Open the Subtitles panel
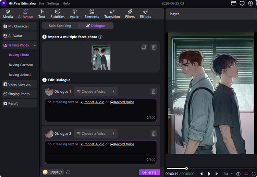The width and height of the screenshot is (257, 177). pyautogui.click(x=57, y=14)
